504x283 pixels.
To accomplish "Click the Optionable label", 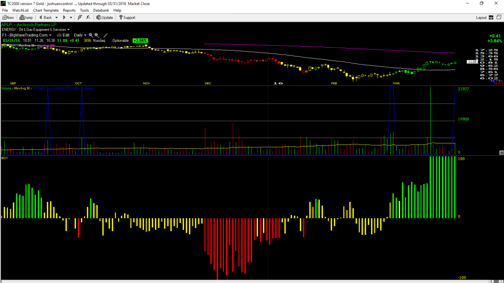I will pyautogui.click(x=121, y=41).
